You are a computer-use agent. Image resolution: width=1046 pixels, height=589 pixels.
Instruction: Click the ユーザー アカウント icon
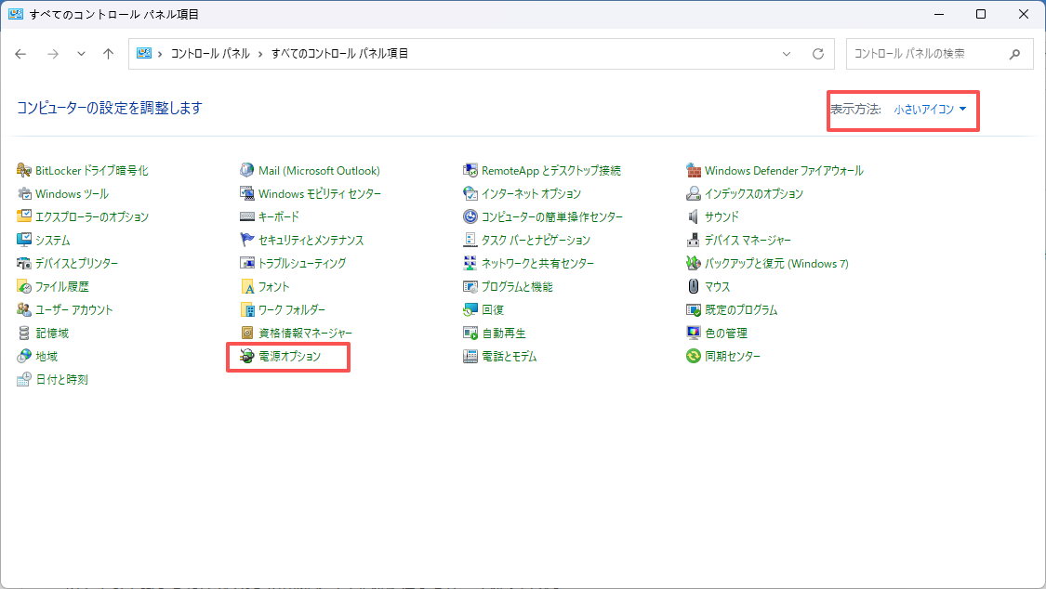[24, 309]
